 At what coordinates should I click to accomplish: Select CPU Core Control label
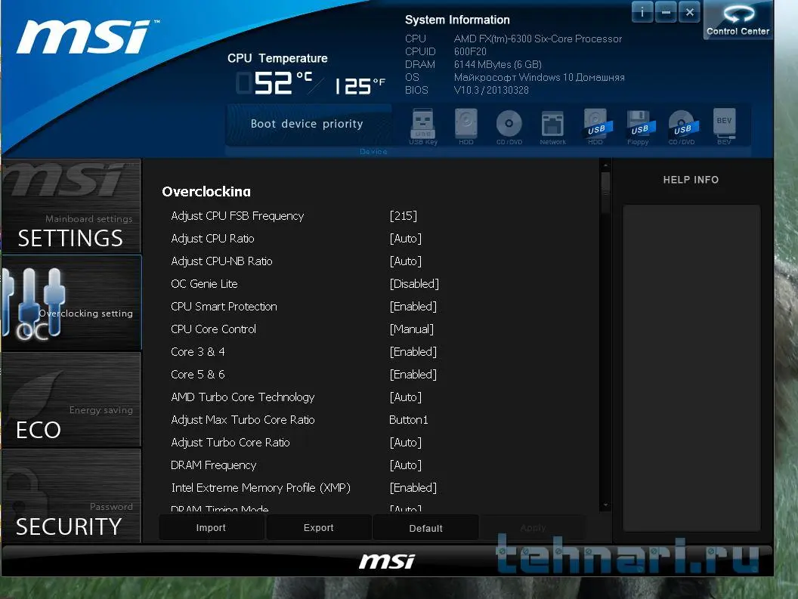[213, 329]
